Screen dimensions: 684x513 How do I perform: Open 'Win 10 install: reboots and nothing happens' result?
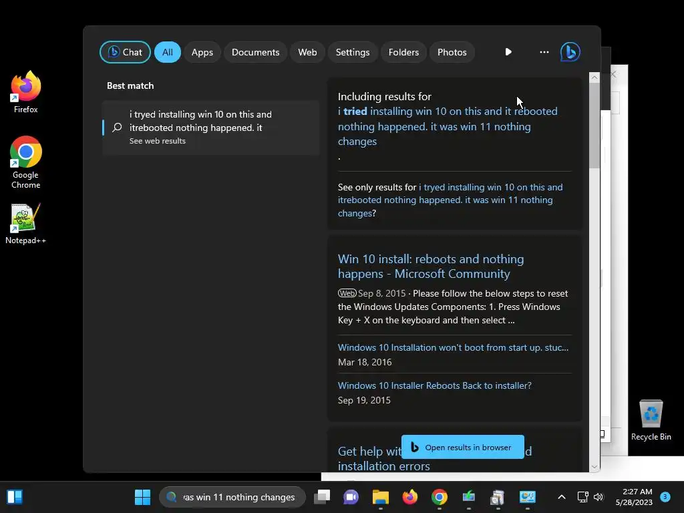pyautogui.click(x=431, y=266)
